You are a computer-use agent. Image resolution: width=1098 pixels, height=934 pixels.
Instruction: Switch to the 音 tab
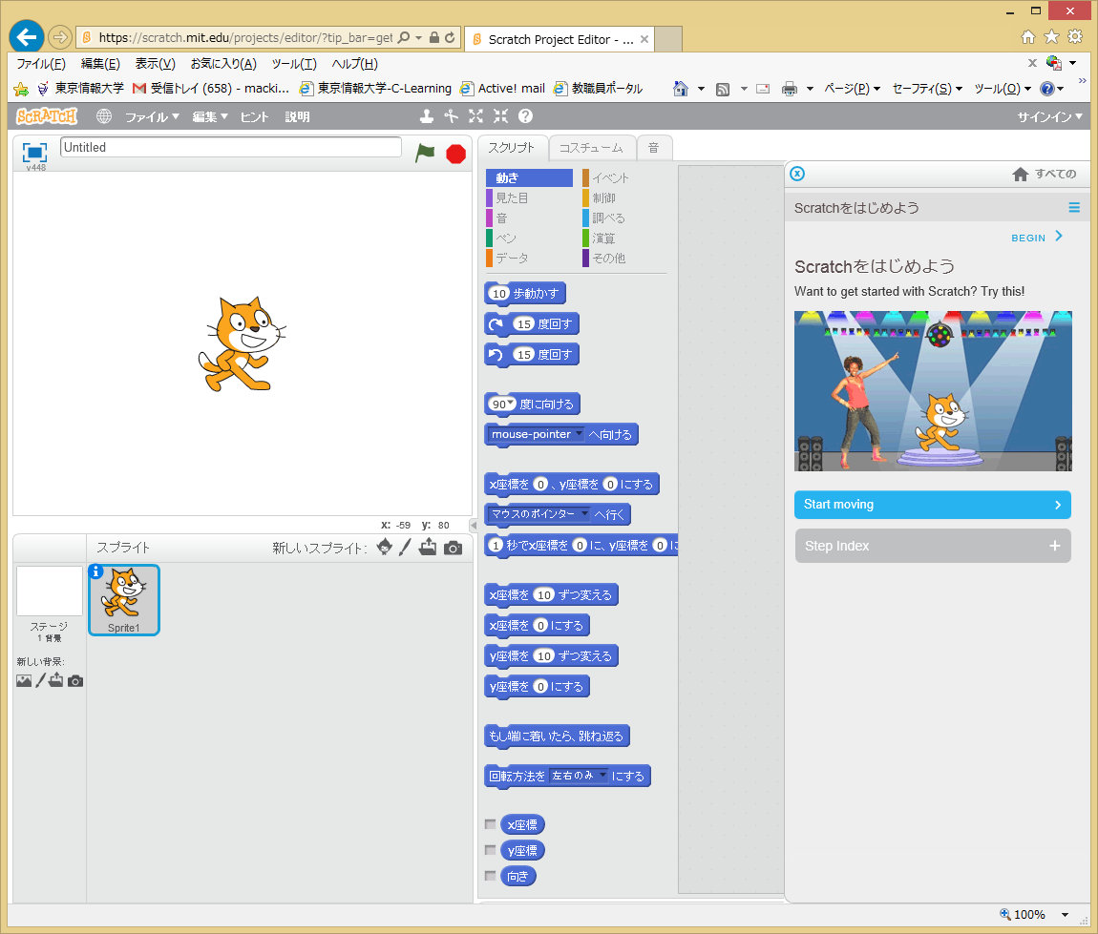653,148
